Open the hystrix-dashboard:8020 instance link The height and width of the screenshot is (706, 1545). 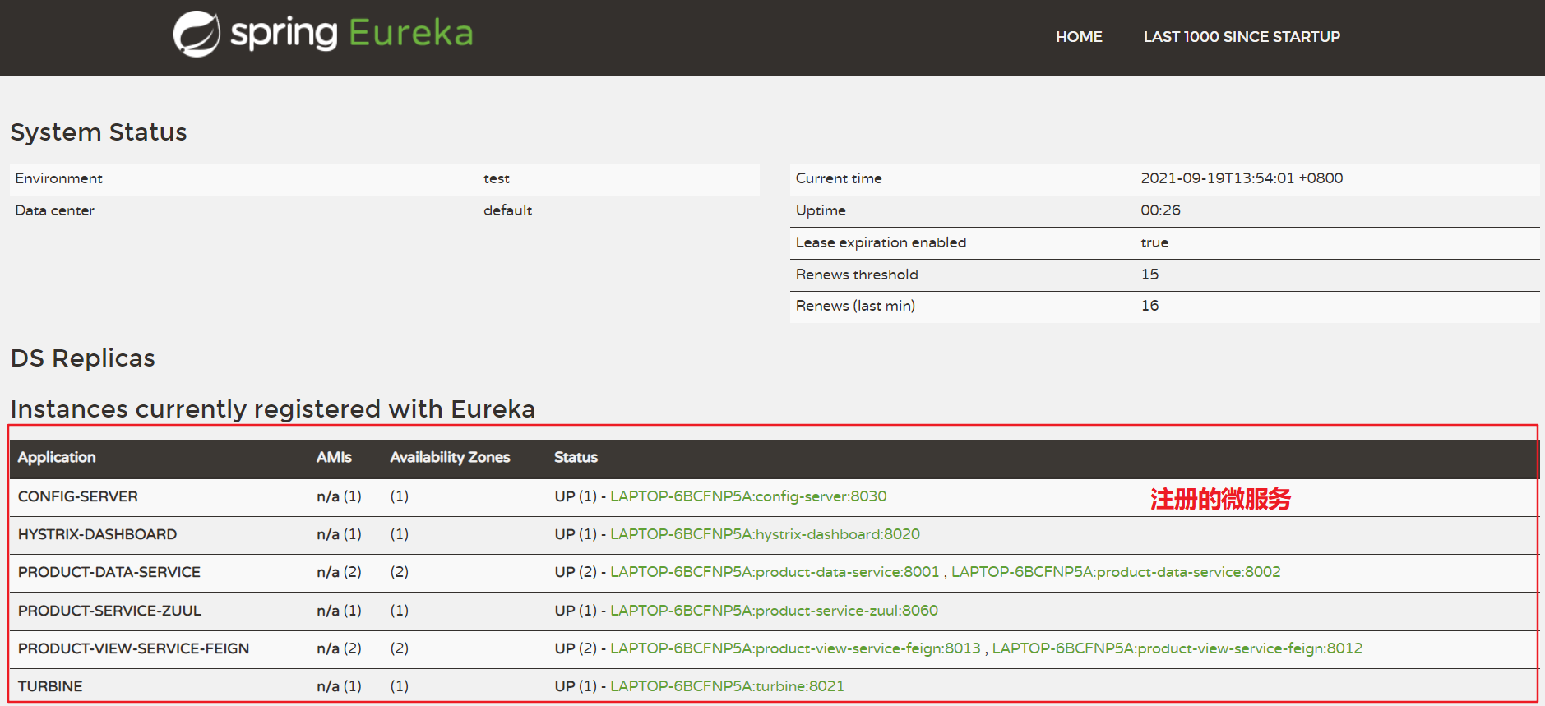pyautogui.click(x=765, y=534)
